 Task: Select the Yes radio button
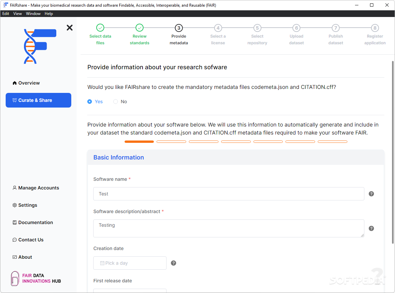90,102
